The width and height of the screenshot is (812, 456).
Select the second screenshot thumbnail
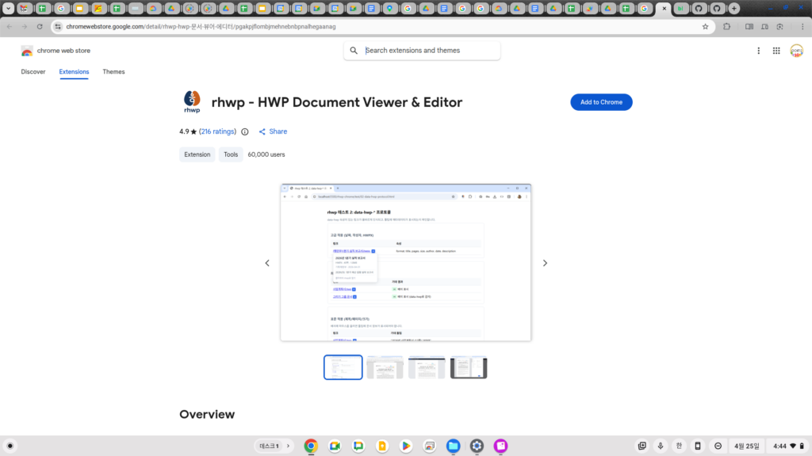[385, 367]
